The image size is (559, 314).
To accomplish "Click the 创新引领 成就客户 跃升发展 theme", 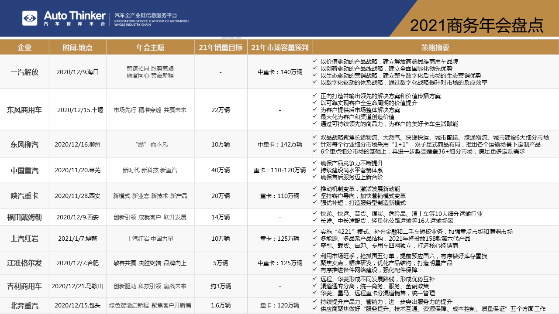I will pos(150,217).
